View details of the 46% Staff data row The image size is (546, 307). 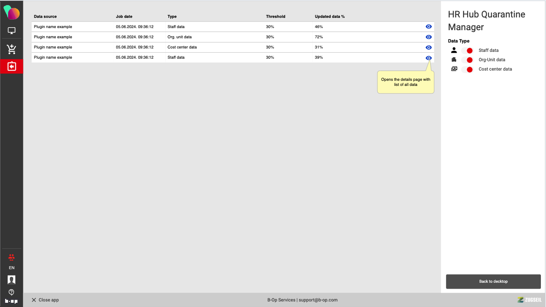point(429,27)
